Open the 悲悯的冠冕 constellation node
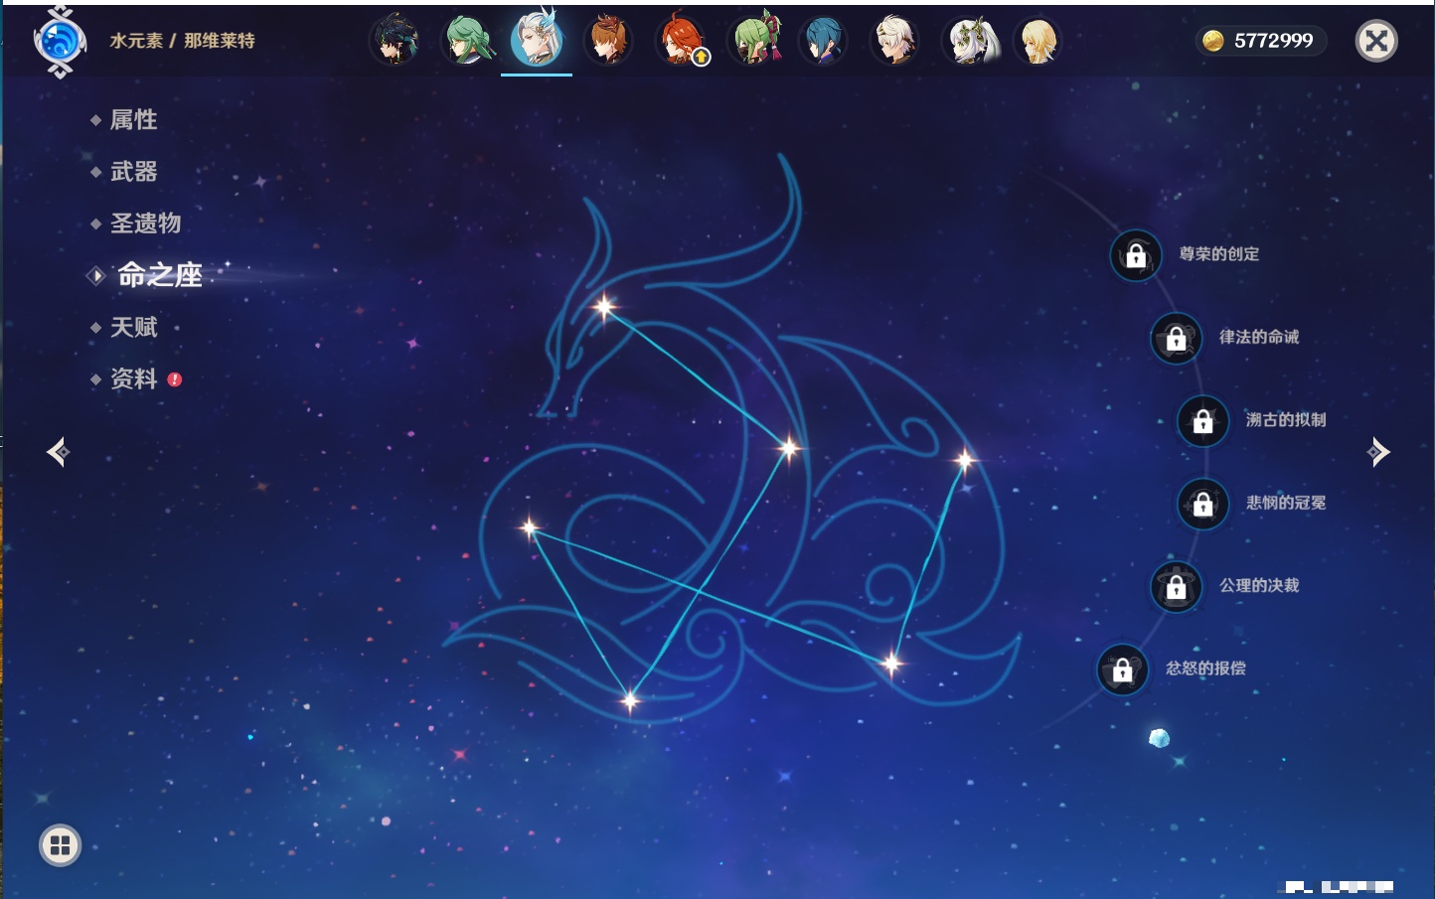 1203,505
